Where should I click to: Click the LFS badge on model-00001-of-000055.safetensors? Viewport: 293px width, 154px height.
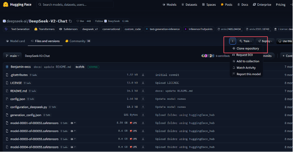(133, 123)
